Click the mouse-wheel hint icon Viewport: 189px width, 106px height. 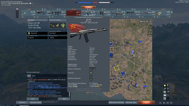168,89
